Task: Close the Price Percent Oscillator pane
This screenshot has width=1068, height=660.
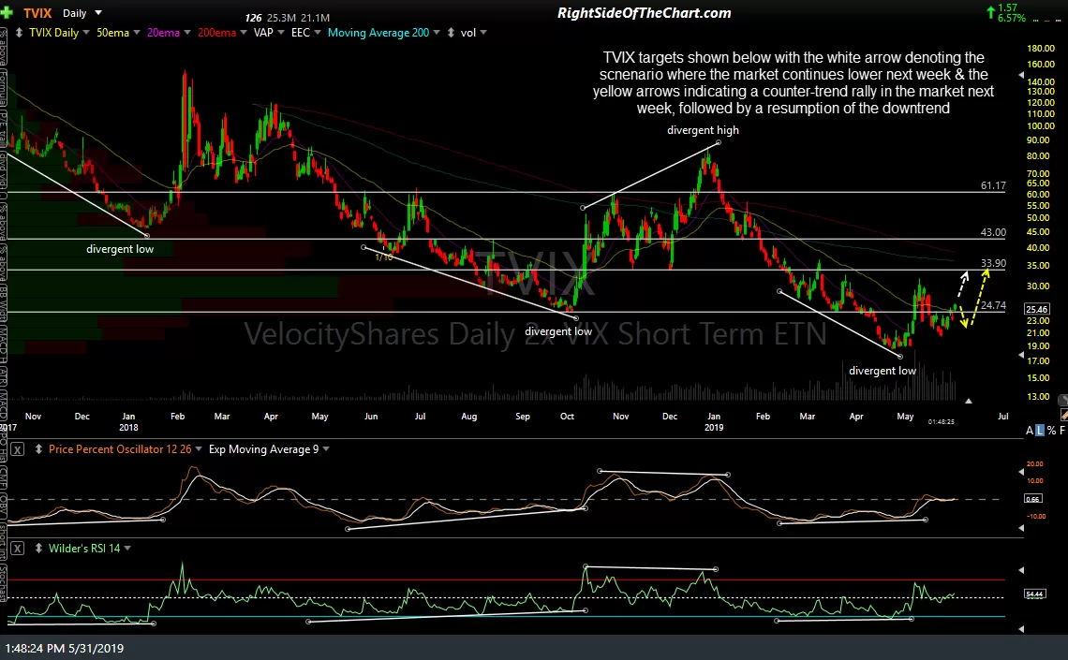Action: [x=17, y=449]
